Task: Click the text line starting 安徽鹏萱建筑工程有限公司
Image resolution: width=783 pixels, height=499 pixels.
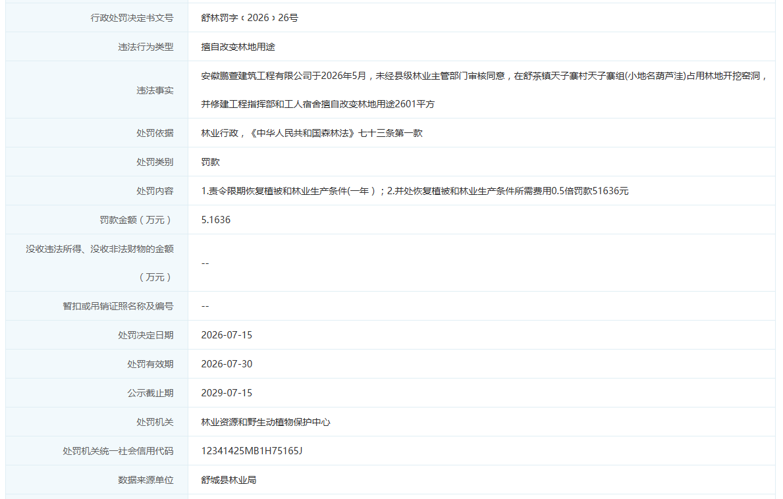Action: coord(485,76)
